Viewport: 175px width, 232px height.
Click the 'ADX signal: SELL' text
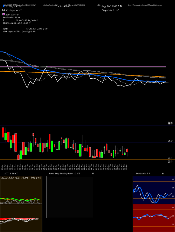click(12, 32)
